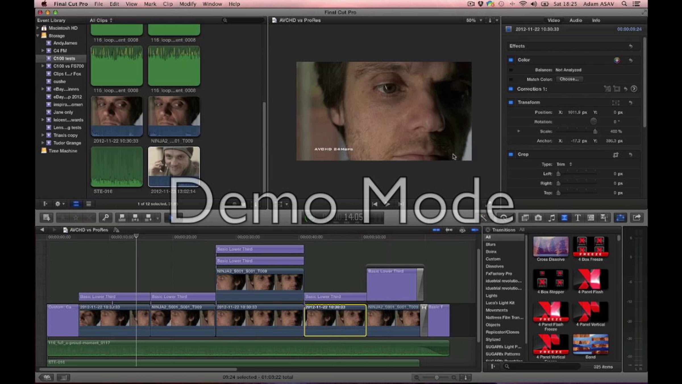
Task: Open the Photos Browser camera icon
Action: [x=538, y=218]
